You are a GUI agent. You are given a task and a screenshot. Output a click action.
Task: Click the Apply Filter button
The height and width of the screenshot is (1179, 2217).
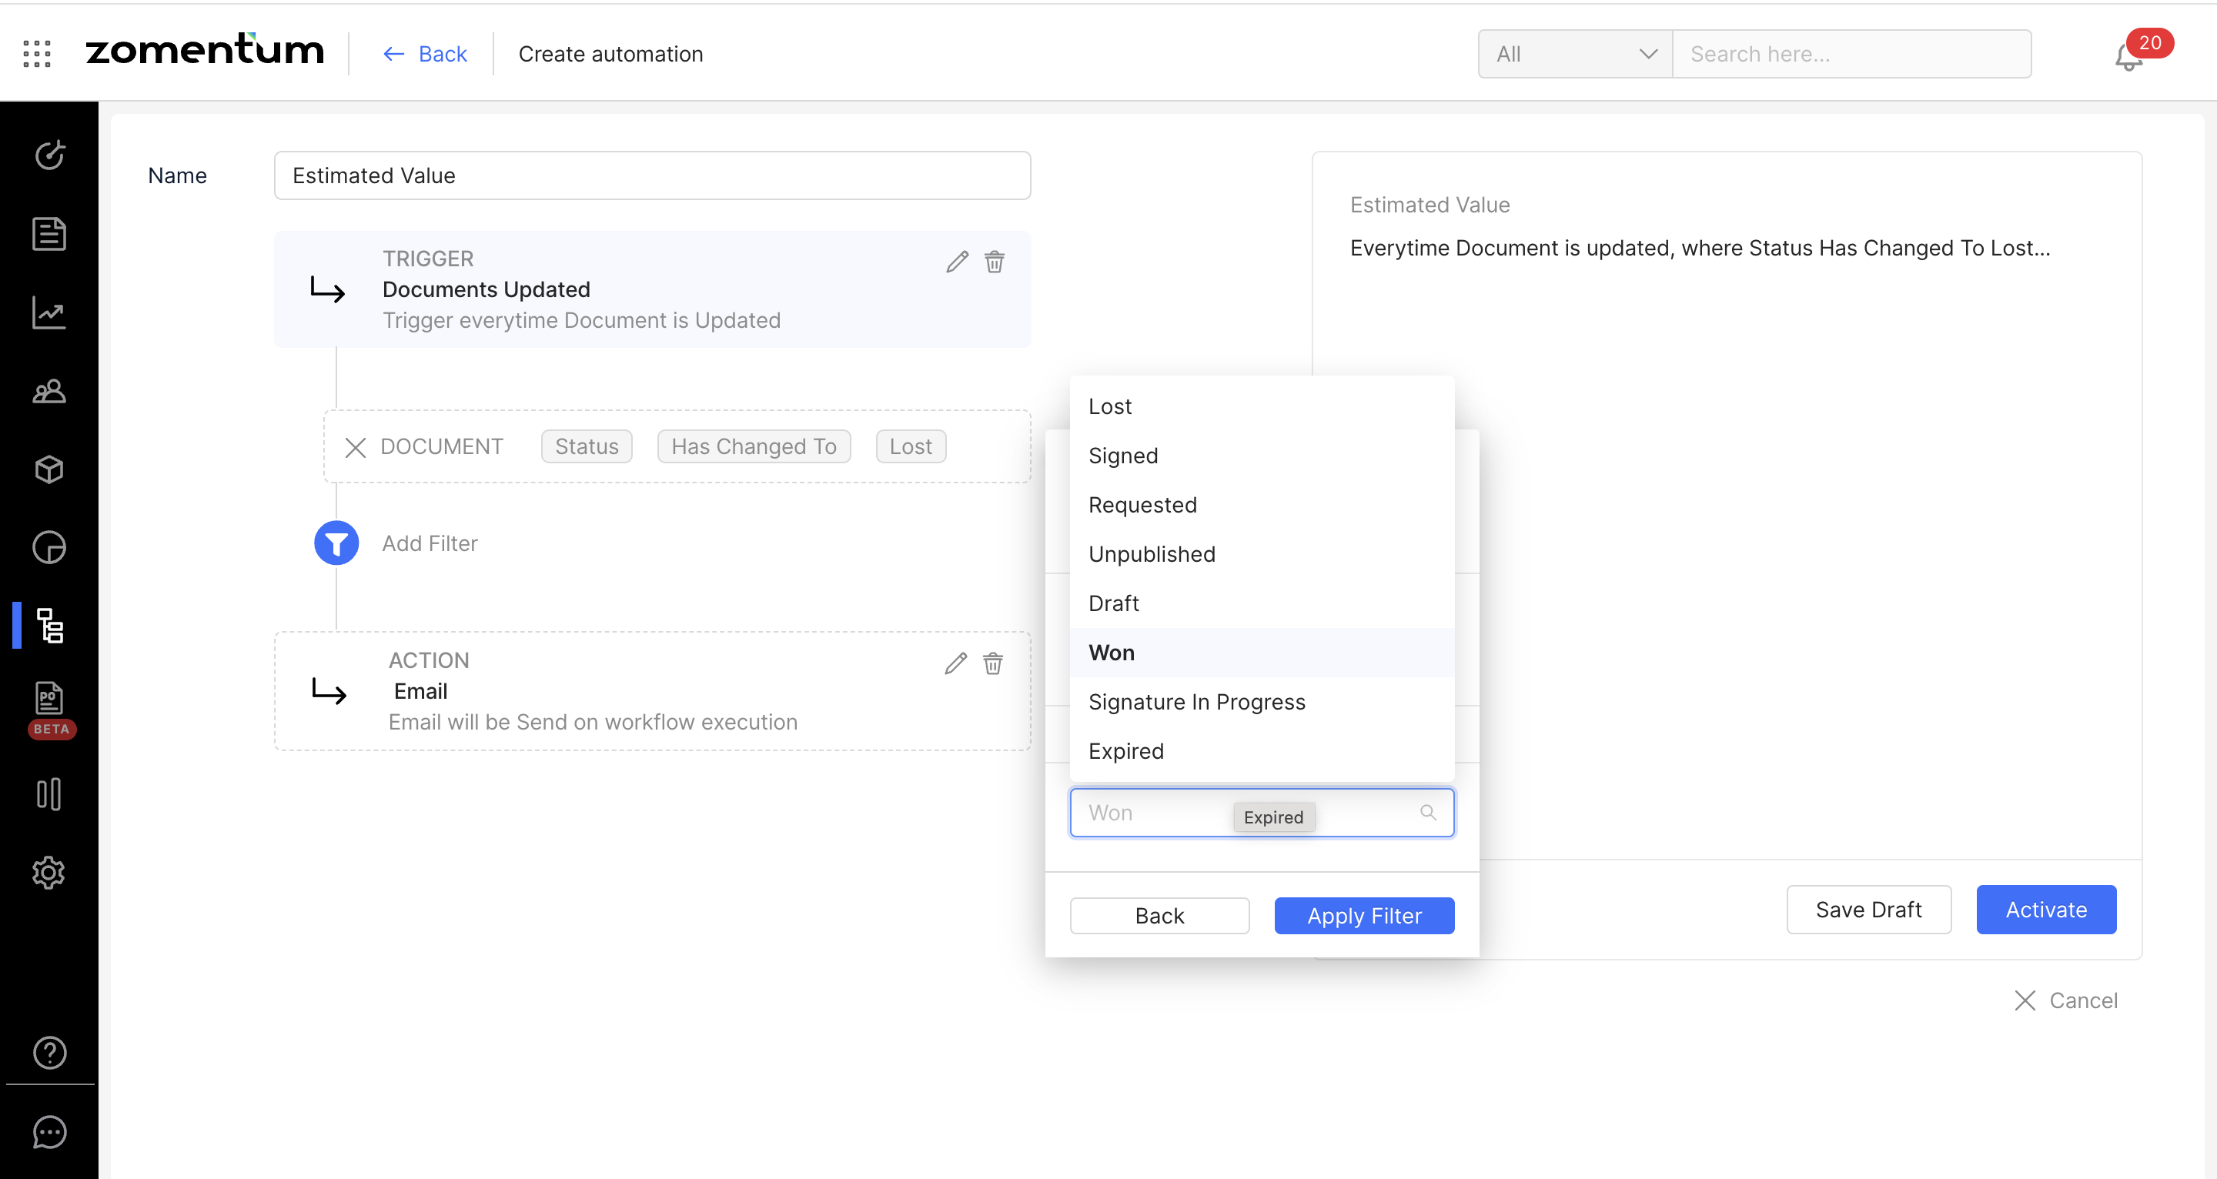coord(1363,916)
